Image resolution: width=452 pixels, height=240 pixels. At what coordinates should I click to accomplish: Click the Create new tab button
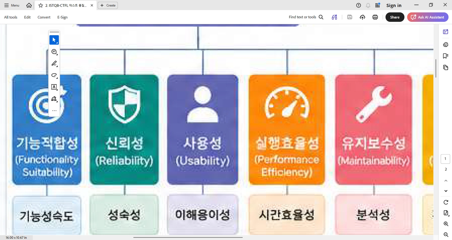108,5
